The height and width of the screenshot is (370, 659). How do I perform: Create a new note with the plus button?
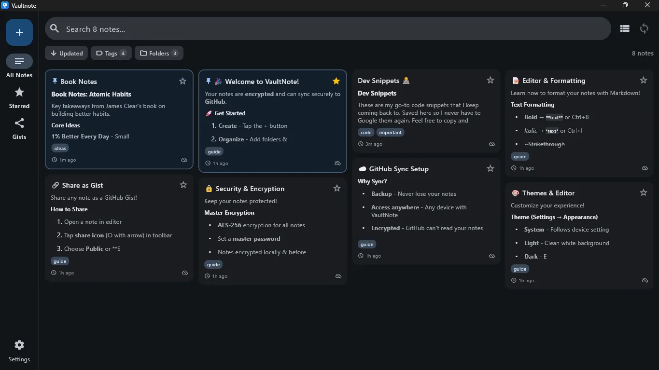click(x=19, y=32)
